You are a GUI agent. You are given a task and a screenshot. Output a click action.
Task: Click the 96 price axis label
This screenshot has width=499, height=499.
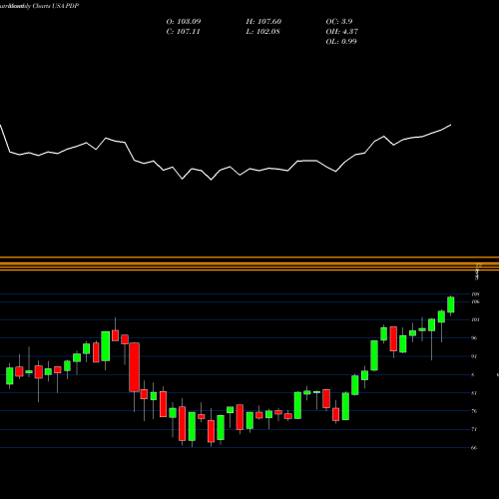pyautogui.click(x=474, y=338)
